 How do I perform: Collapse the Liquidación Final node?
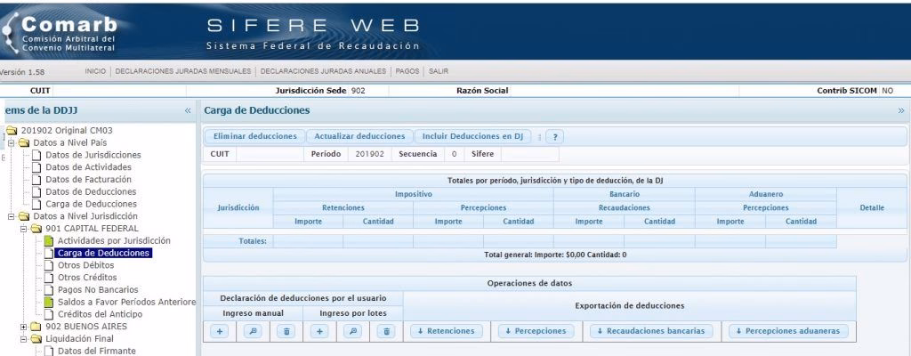click(x=24, y=338)
